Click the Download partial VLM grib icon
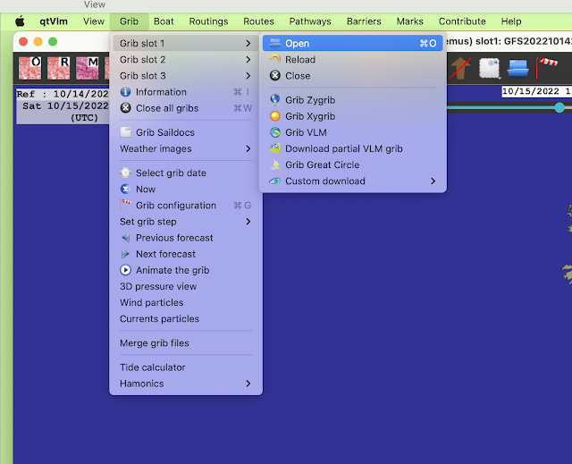The image size is (572, 464). click(x=274, y=148)
